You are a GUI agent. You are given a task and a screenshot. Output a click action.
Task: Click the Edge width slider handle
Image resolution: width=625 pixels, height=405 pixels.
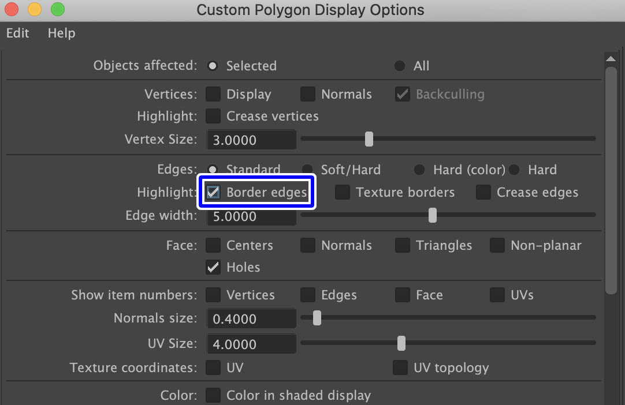click(432, 215)
